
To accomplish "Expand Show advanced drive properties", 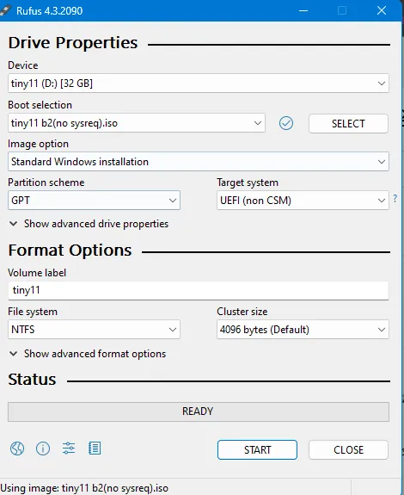I will [89, 224].
